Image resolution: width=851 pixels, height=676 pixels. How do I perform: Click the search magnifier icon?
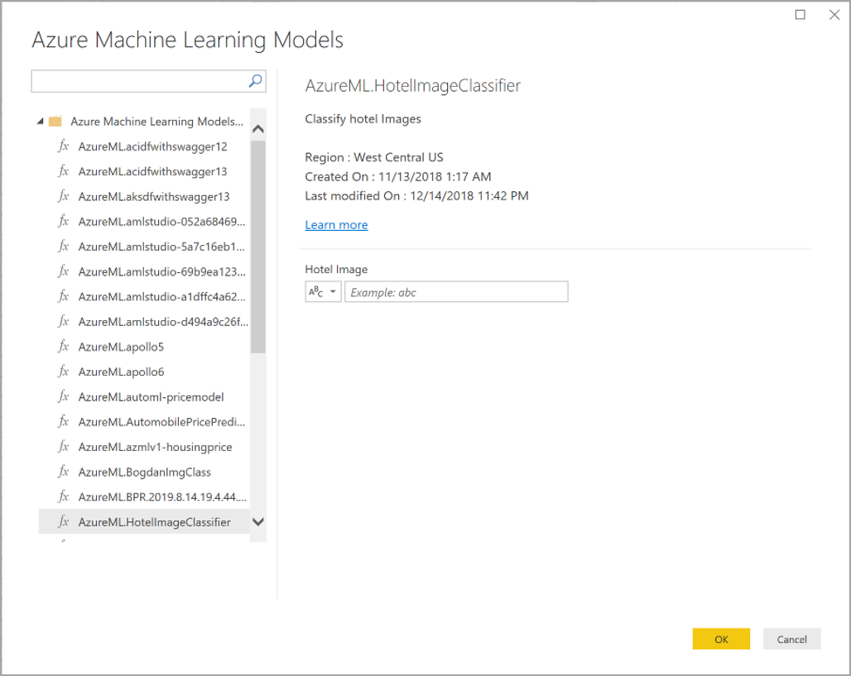point(255,81)
